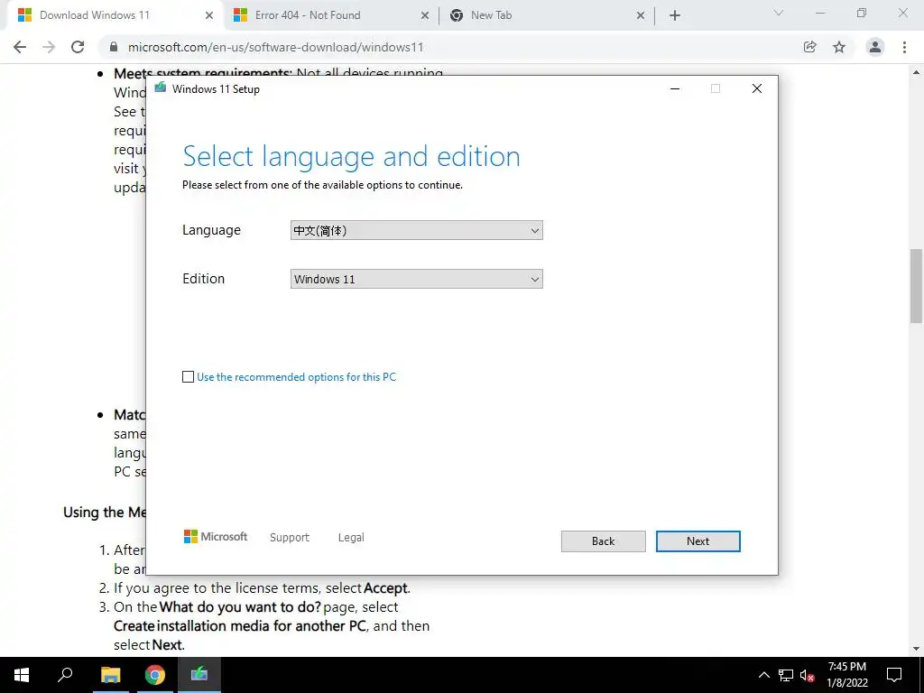The height and width of the screenshot is (693, 924).
Task: Open Chrome from the taskbar
Action: [x=155, y=675]
